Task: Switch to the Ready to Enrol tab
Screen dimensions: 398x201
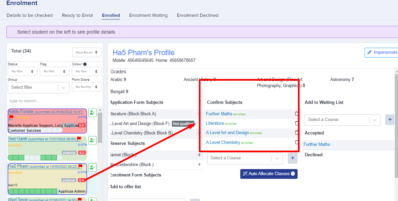Action: tap(77, 15)
